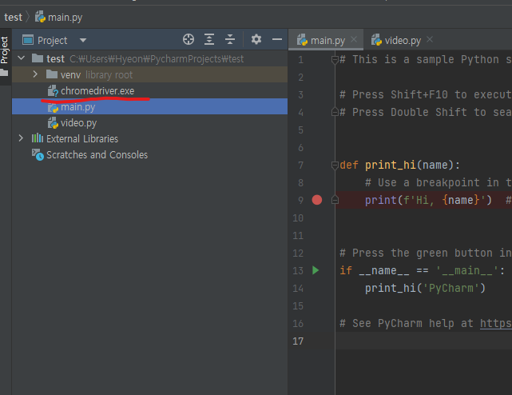The width and height of the screenshot is (512, 395).
Task: Collapse the test root folder chevron
Action: [x=22, y=58]
